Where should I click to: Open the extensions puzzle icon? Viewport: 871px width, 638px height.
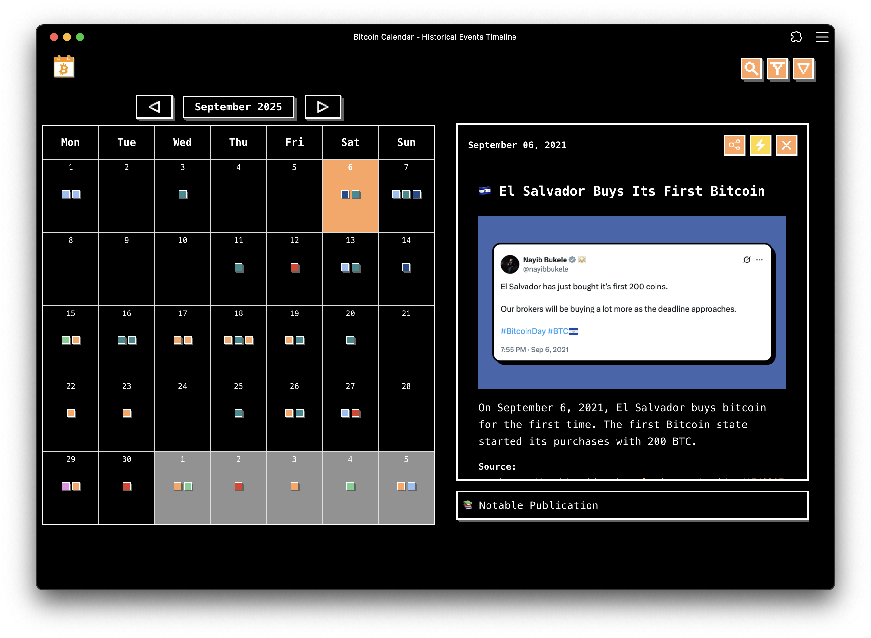[x=797, y=37]
